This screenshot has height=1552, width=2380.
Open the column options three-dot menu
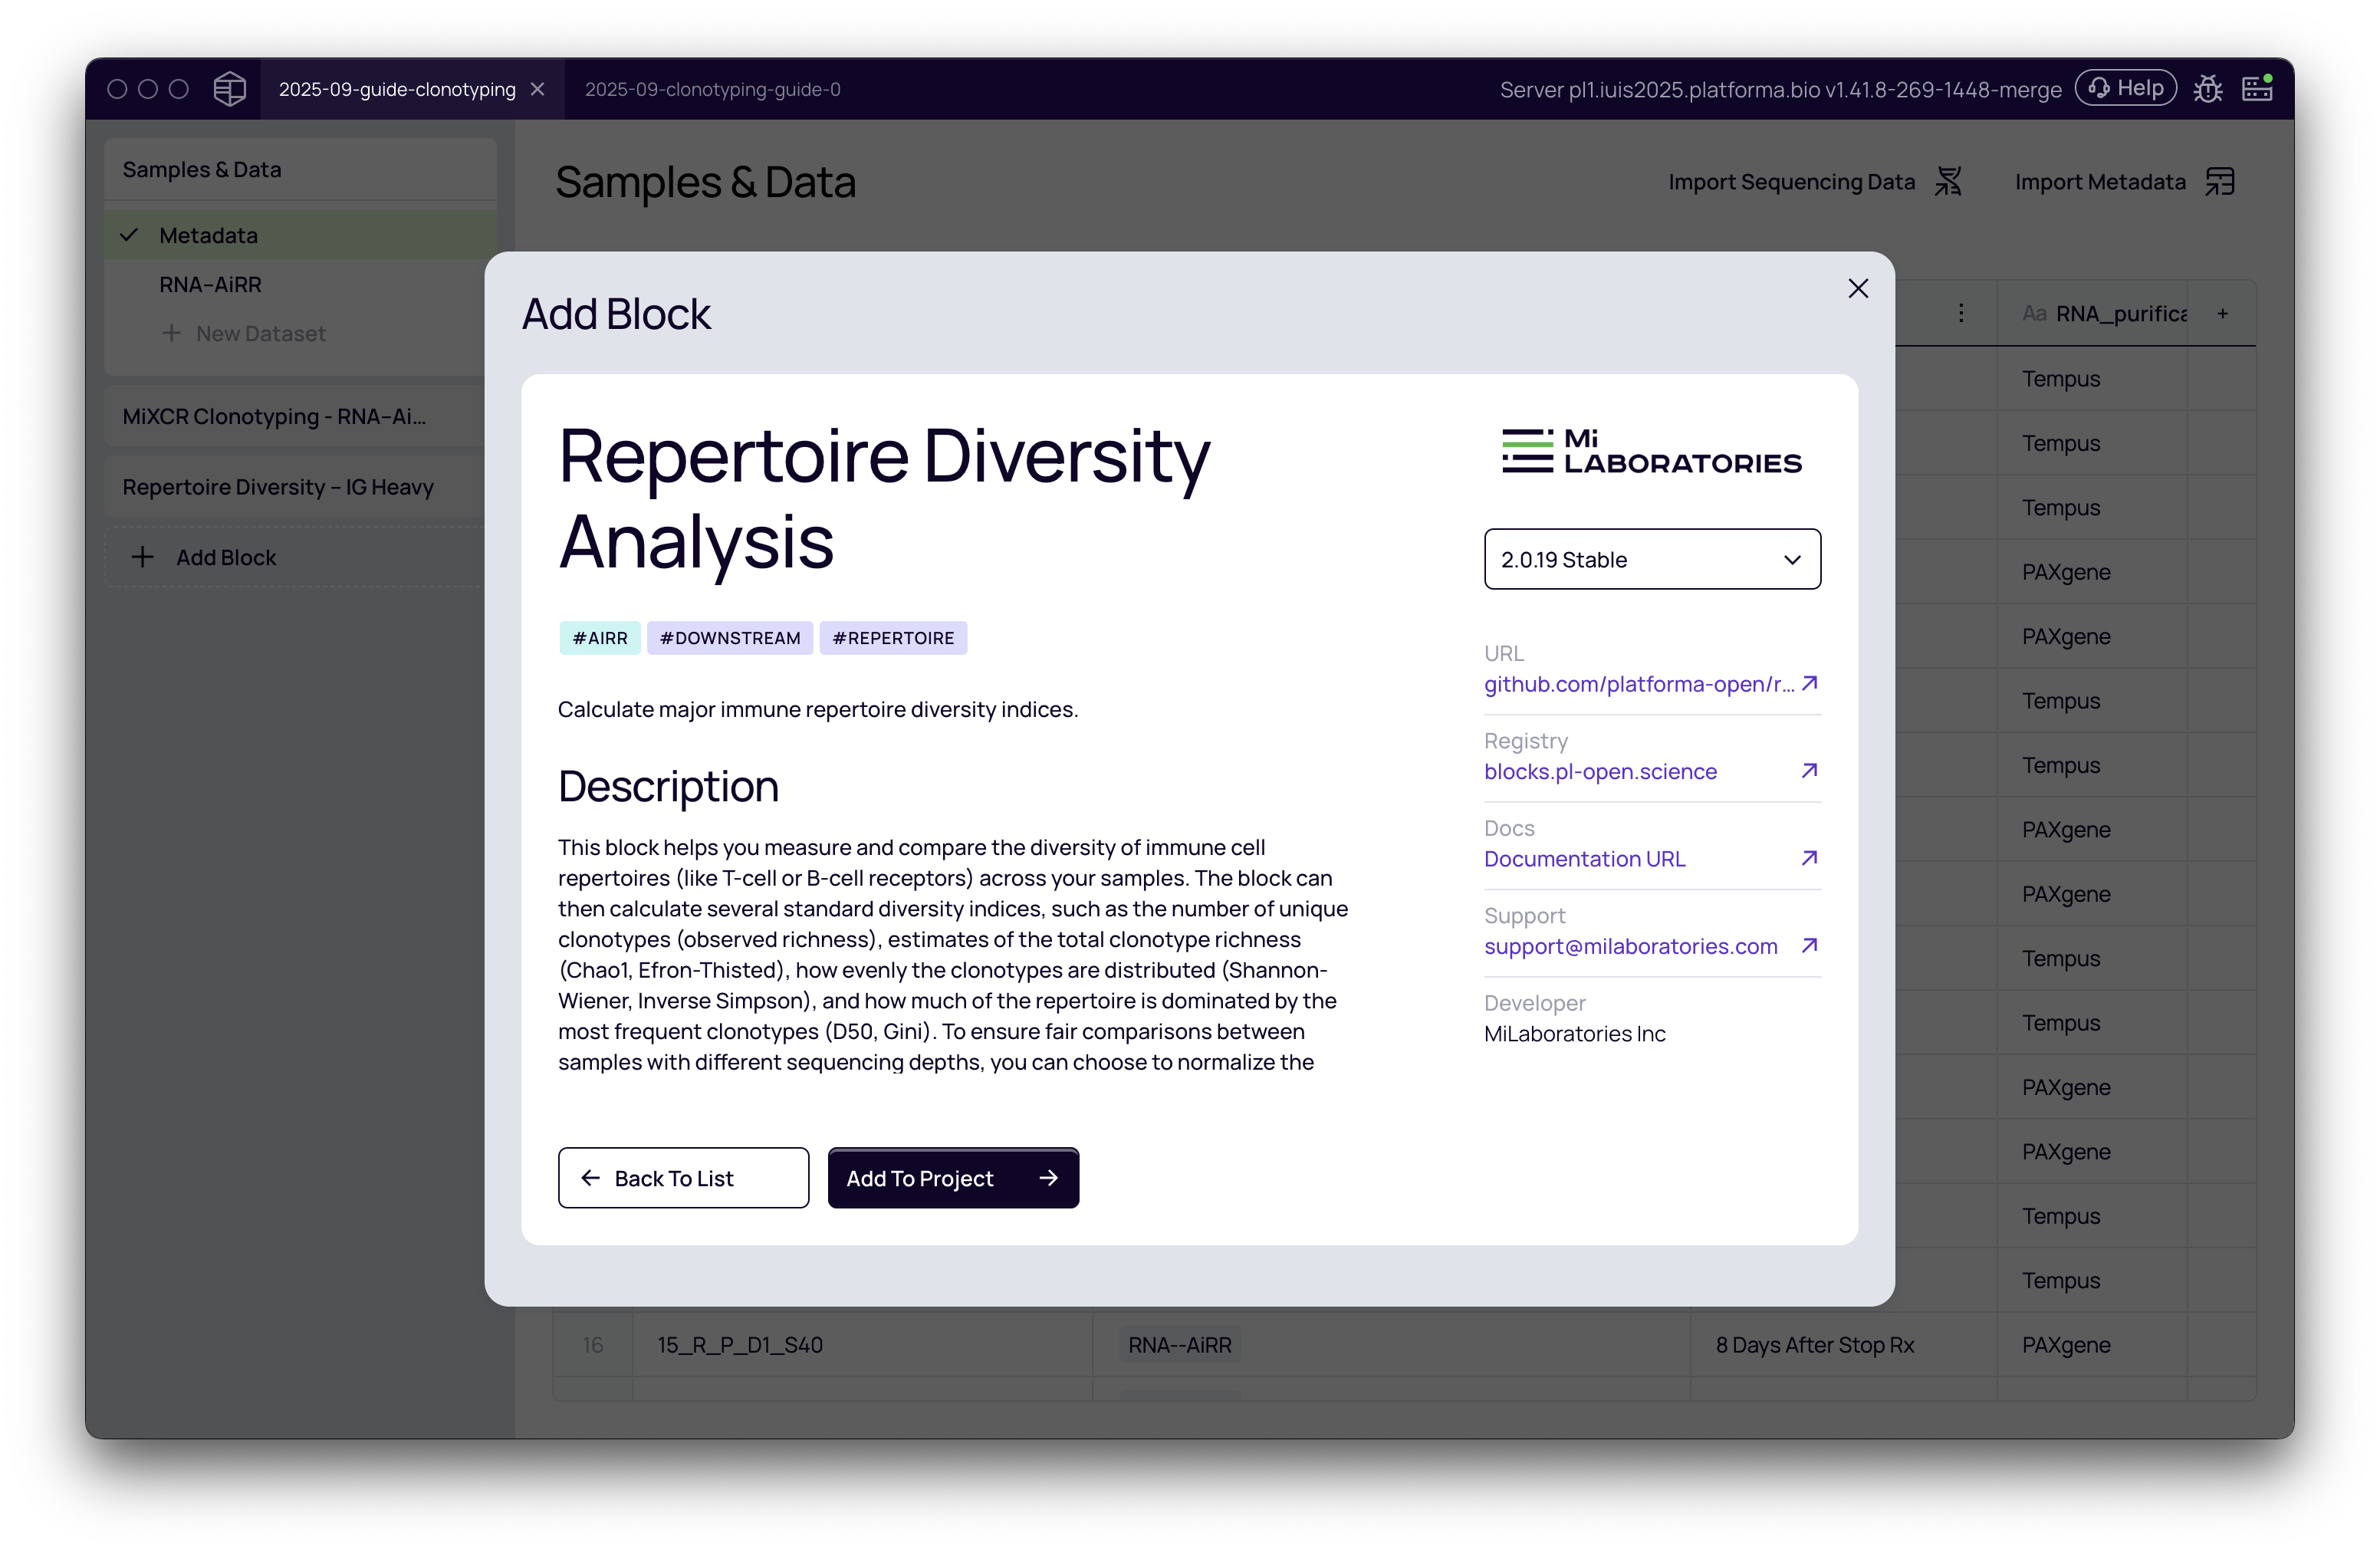[1961, 314]
